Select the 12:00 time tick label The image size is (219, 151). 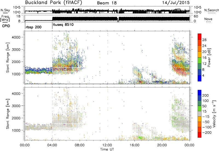tap(107, 145)
